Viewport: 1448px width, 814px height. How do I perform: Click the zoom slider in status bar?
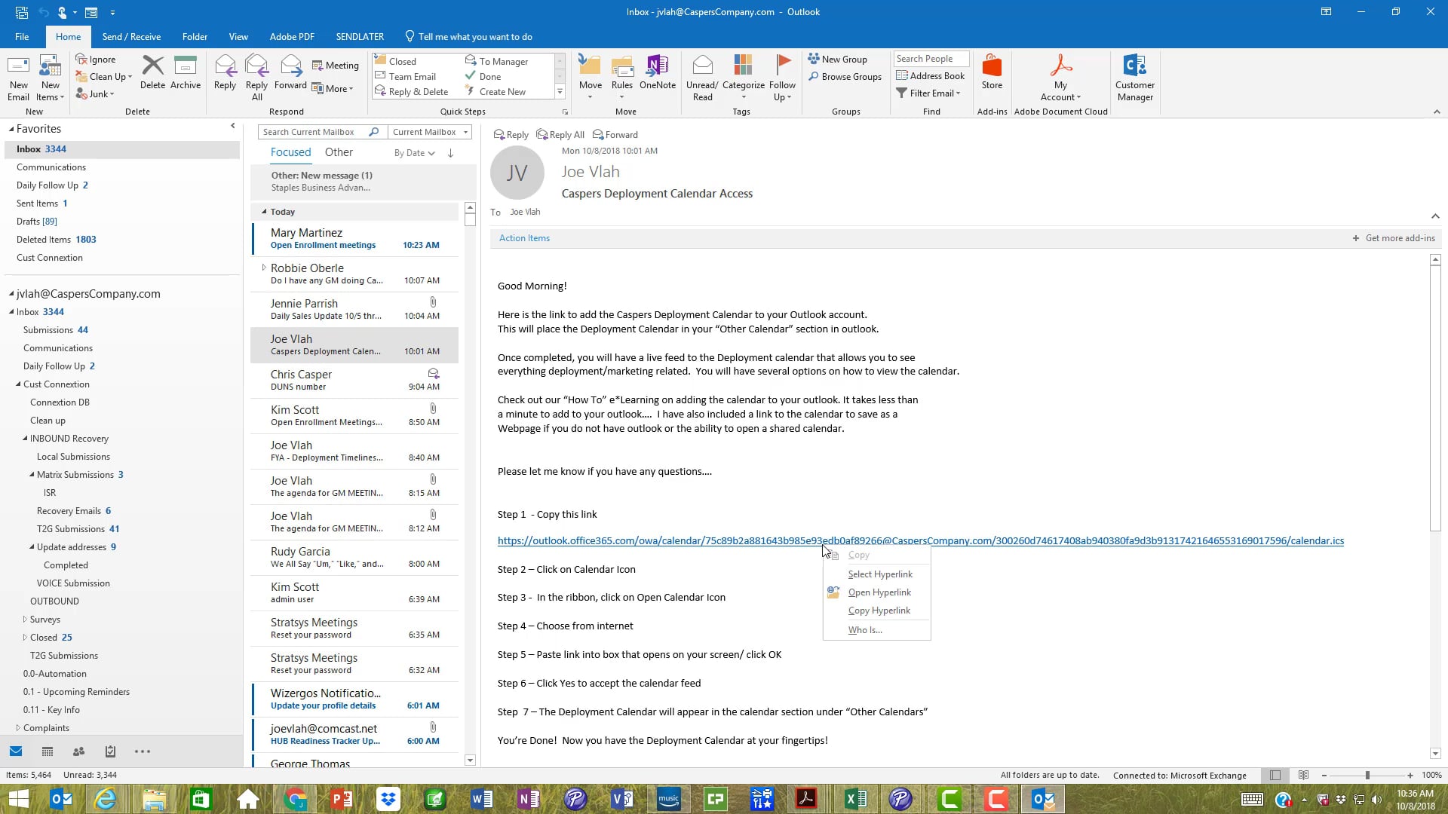[1367, 775]
